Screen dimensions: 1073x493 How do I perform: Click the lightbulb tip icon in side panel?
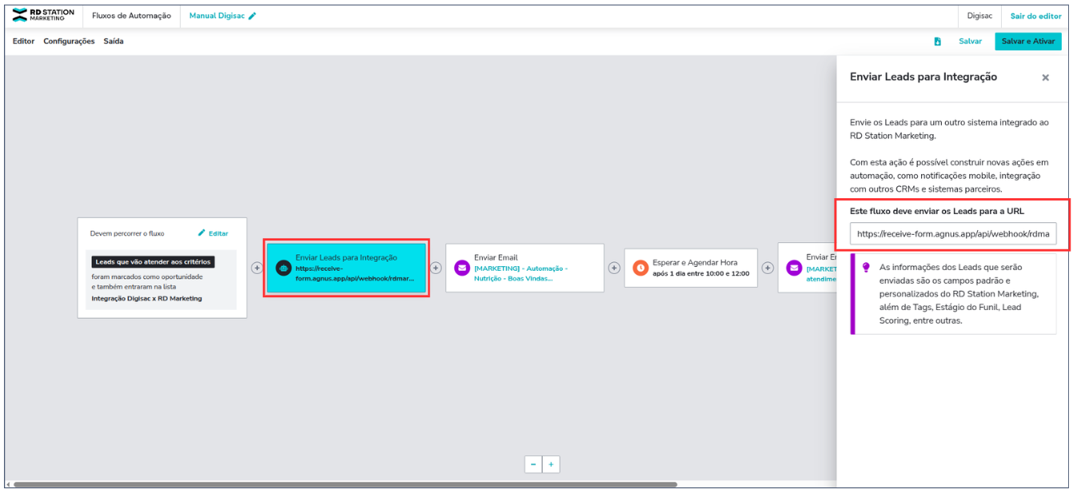(x=866, y=268)
